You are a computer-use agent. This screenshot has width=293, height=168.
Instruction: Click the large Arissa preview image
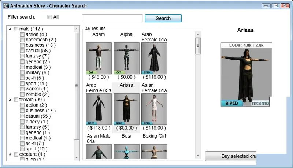pyautogui.click(x=246, y=74)
